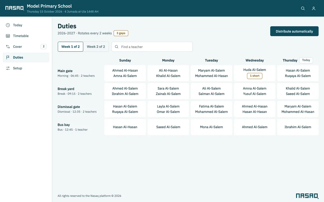324x202 pixels.
Task: Click the Duties page heading
Action: 67,26
